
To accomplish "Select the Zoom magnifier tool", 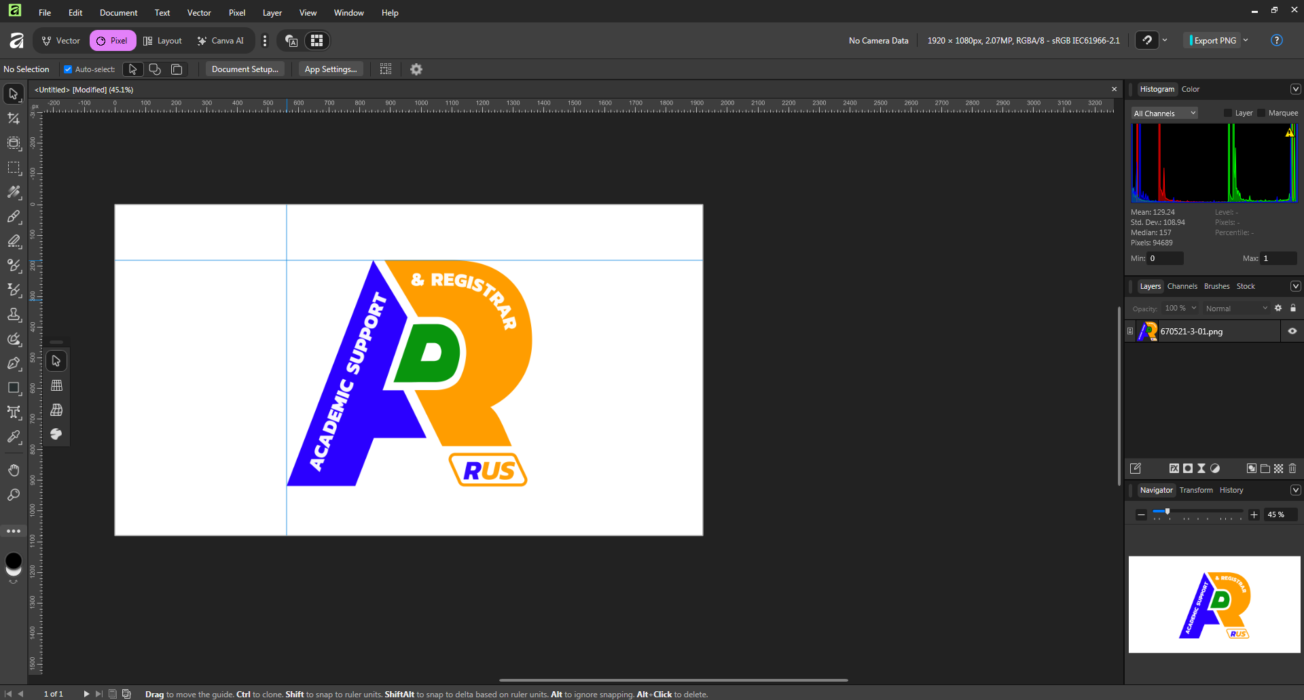I will pyautogui.click(x=14, y=495).
